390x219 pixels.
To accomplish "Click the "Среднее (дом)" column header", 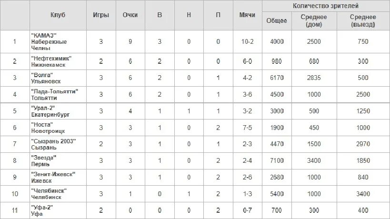I will (x=314, y=20).
